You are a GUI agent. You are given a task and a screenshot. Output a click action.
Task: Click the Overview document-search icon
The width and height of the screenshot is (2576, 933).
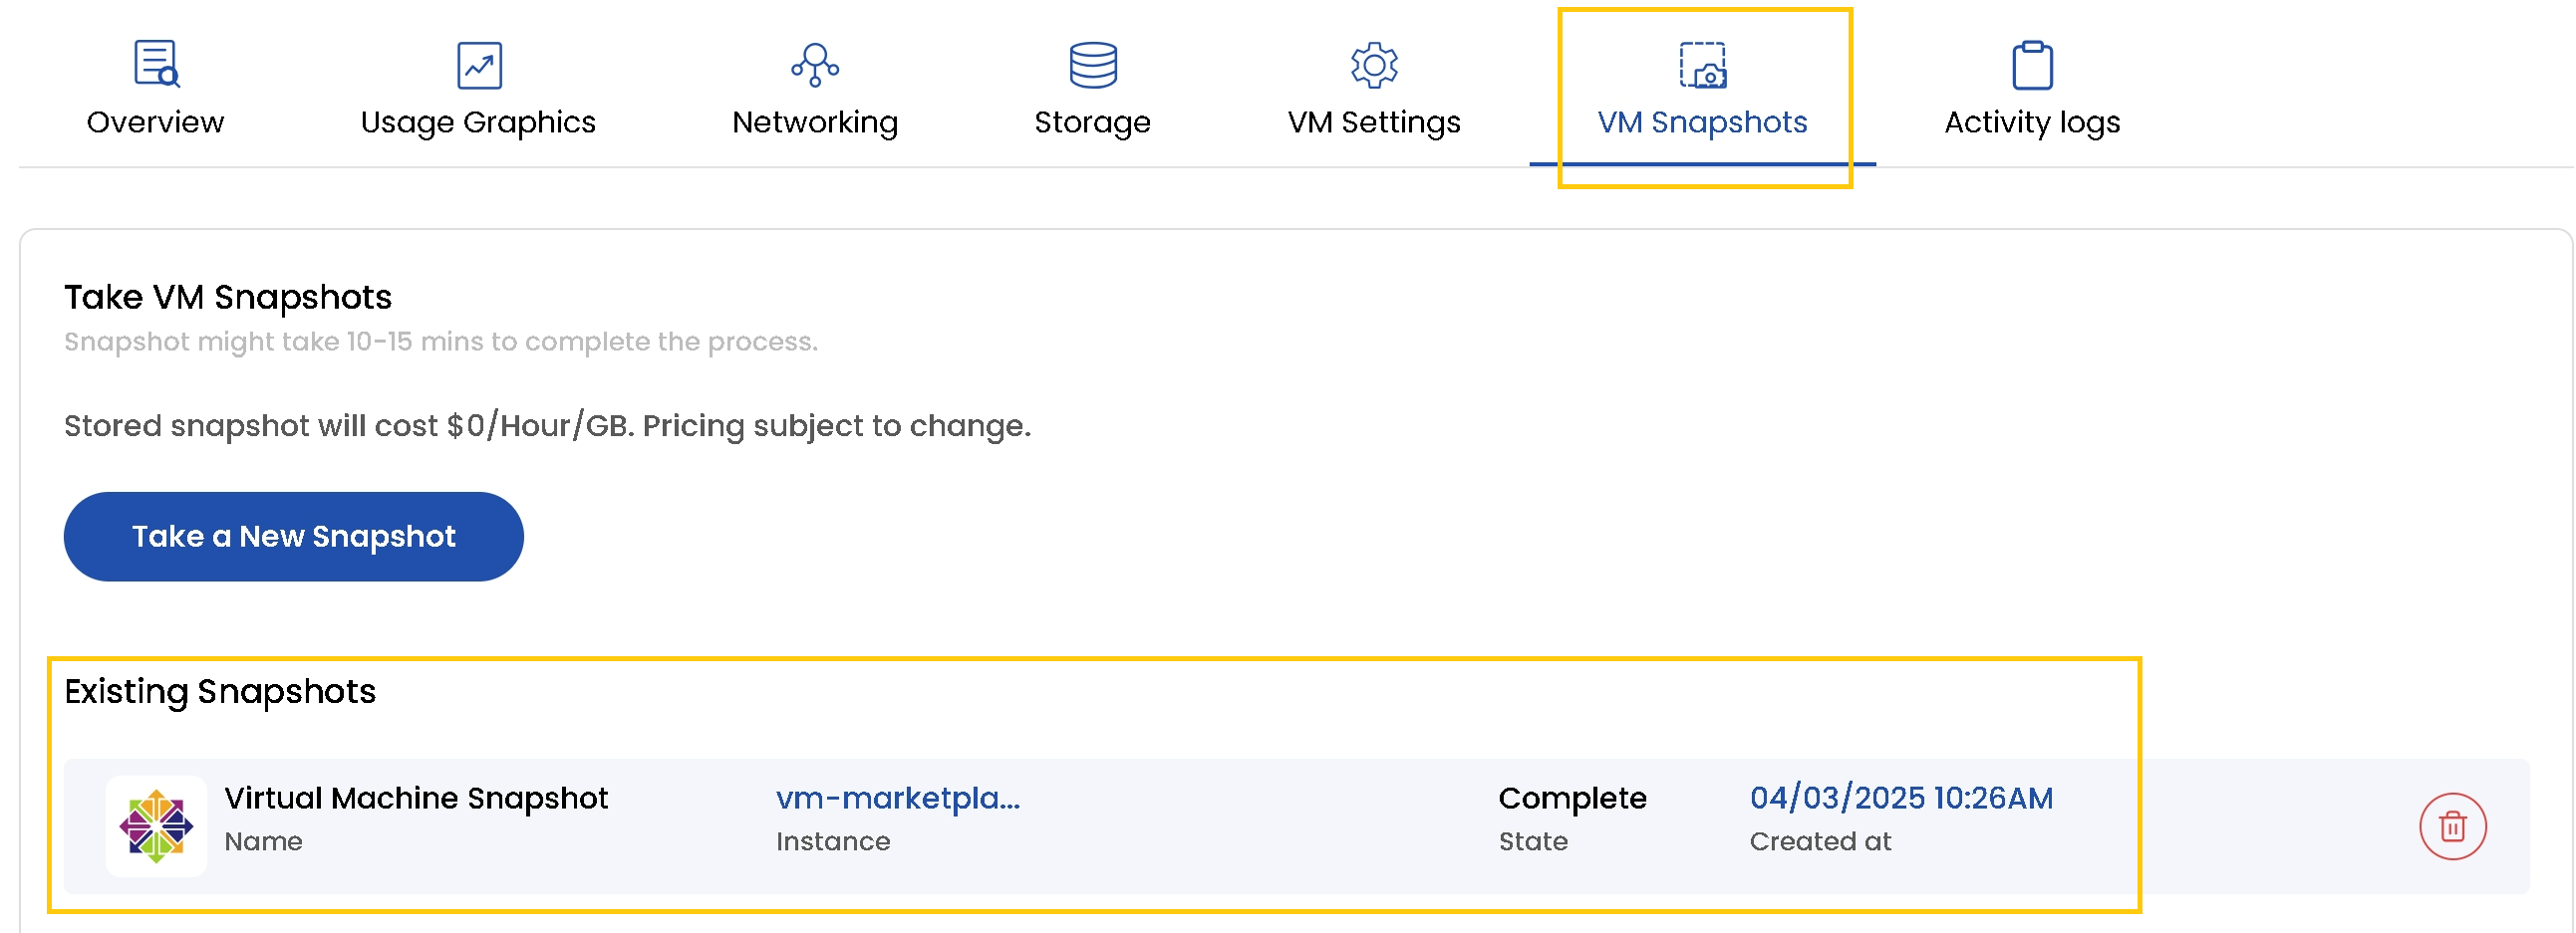(156, 64)
